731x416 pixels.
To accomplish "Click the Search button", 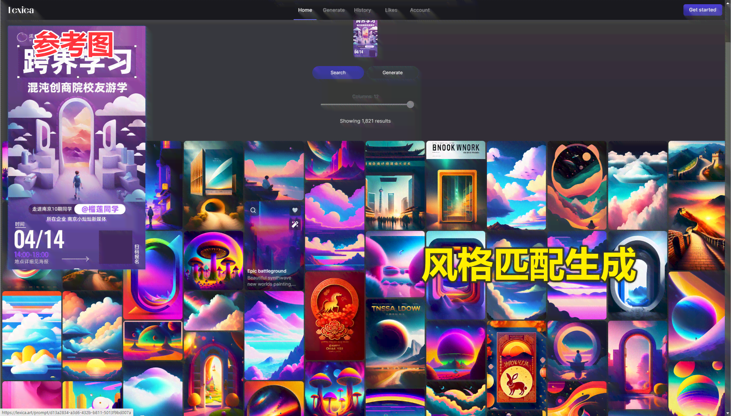I will click(x=338, y=72).
